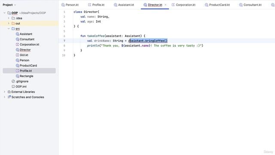Click the 'takeCoffee' function name
The height and width of the screenshot is (155, 275).
click(x=95, y=36)
